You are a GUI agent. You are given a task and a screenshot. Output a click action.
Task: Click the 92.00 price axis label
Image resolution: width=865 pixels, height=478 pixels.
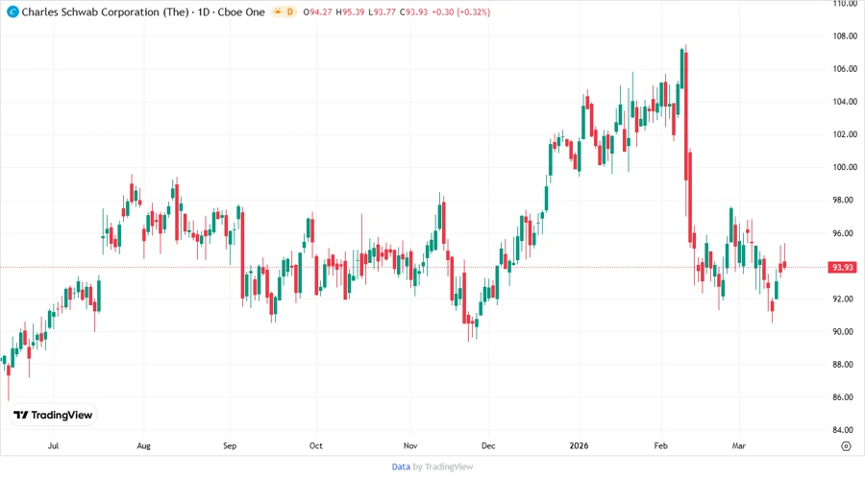[x=845, y=299]
